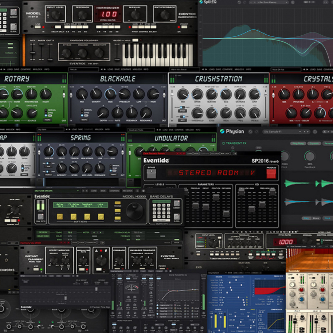The height and width of the screenshot is (333, 333).
Task: Click the H910 ANTI-FEEDBACK knob
Action: click(165, 15)
